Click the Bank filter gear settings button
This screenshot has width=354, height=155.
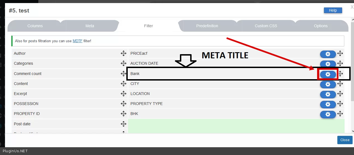coord(328,74)
